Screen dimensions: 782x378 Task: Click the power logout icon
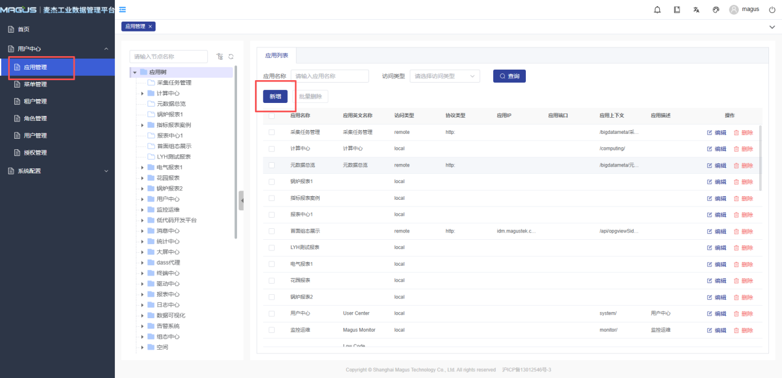pos(772,10)
